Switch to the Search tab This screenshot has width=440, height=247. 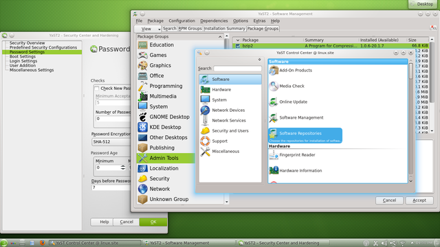click(x=170, y=29)
